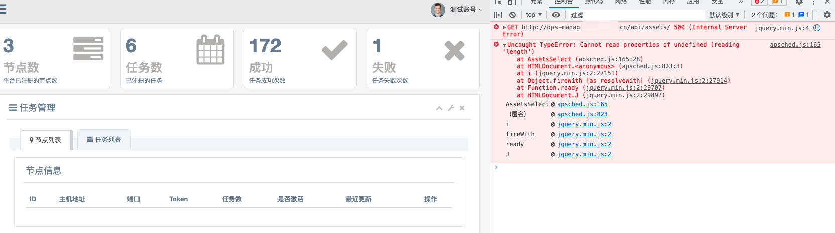
Task: Open jquery.min.js:2:27151 stack link
Action: 577,73
